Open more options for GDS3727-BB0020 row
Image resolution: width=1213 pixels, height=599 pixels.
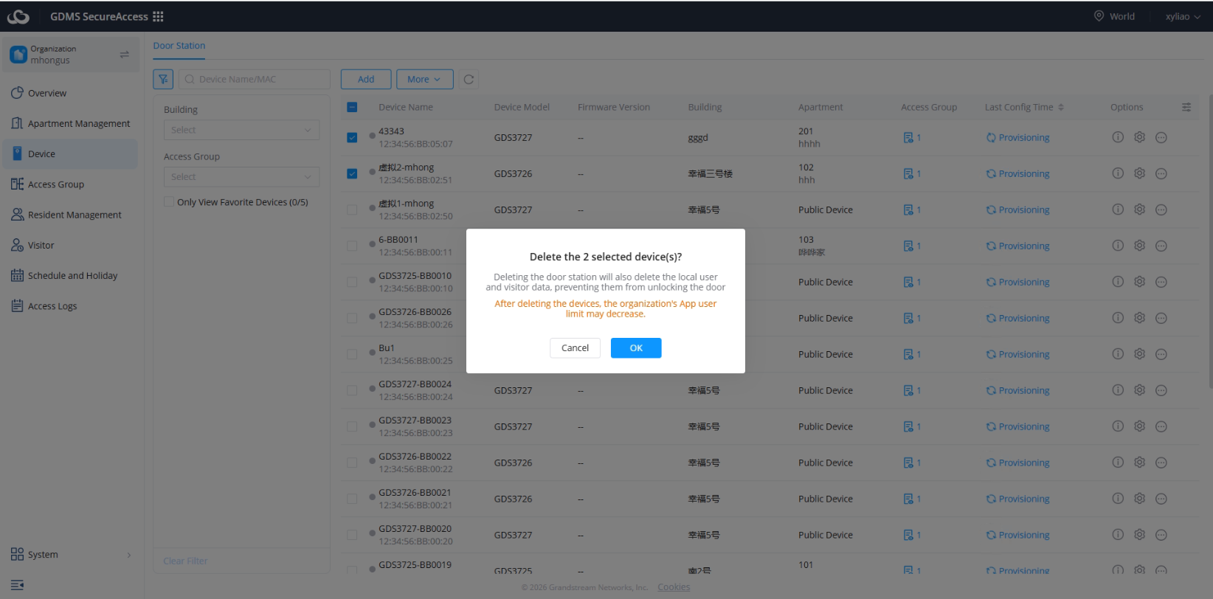tap(1161, 535)
